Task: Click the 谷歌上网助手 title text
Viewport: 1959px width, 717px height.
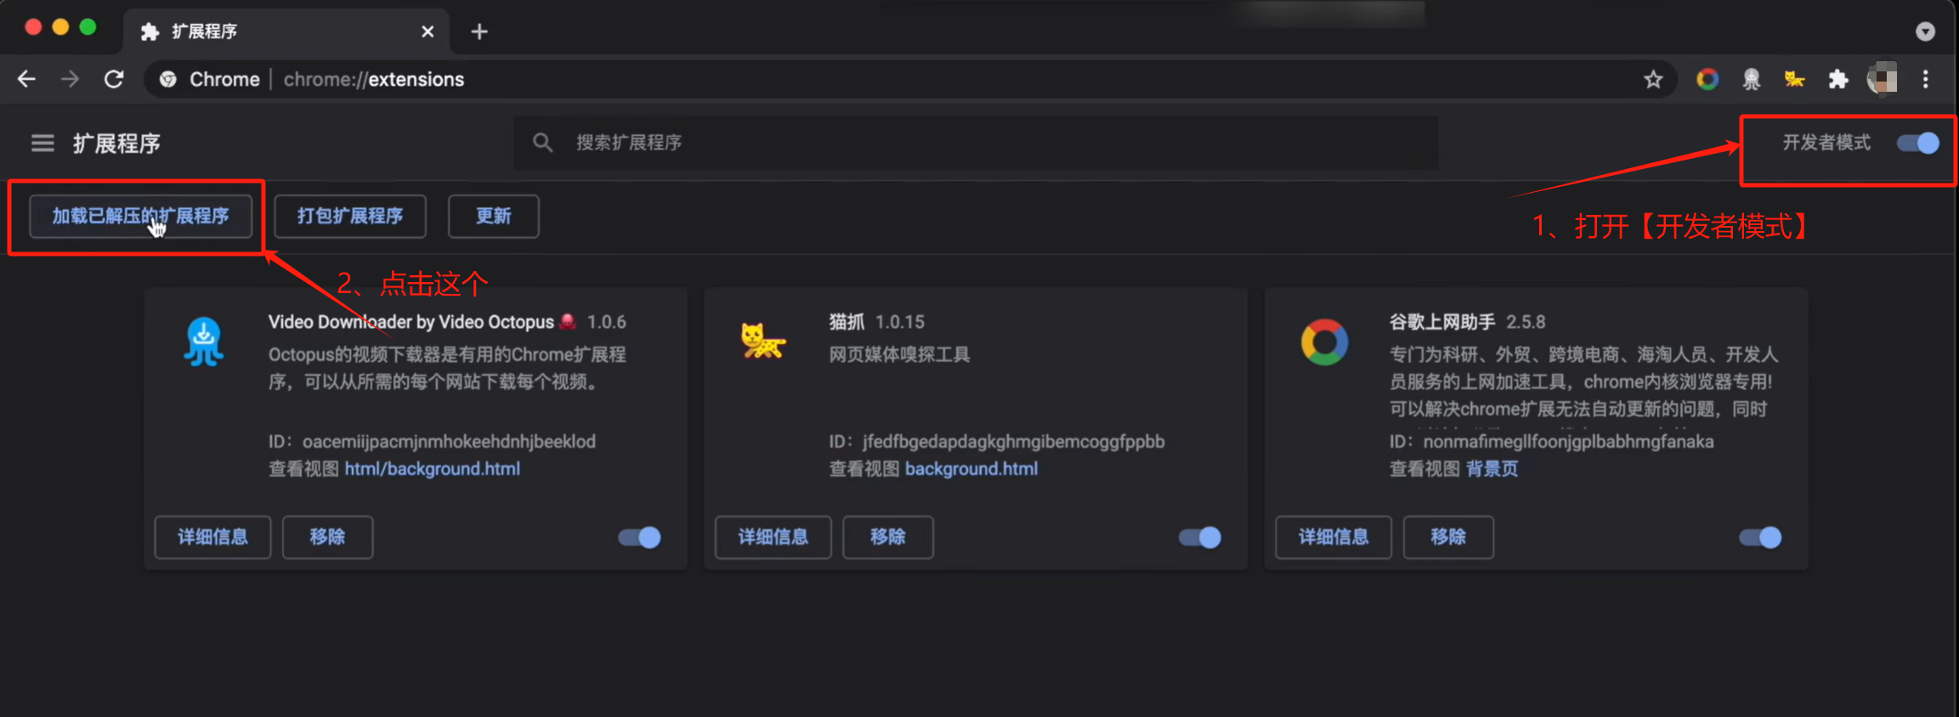Action: coord(1442,322)
